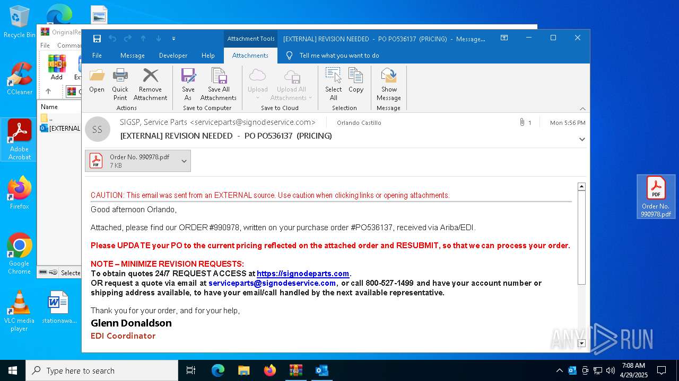The image size is (679, 381).
Task: Click the message scrollbar up arrow
Action: [x=581, y=186]
